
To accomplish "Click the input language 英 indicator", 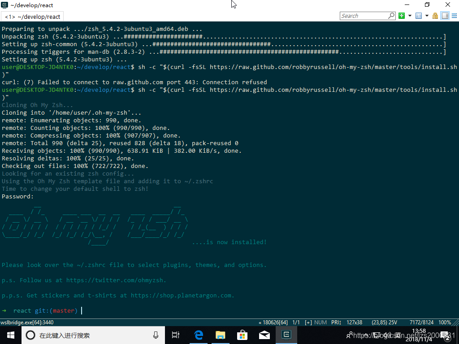I will point(398,335).
